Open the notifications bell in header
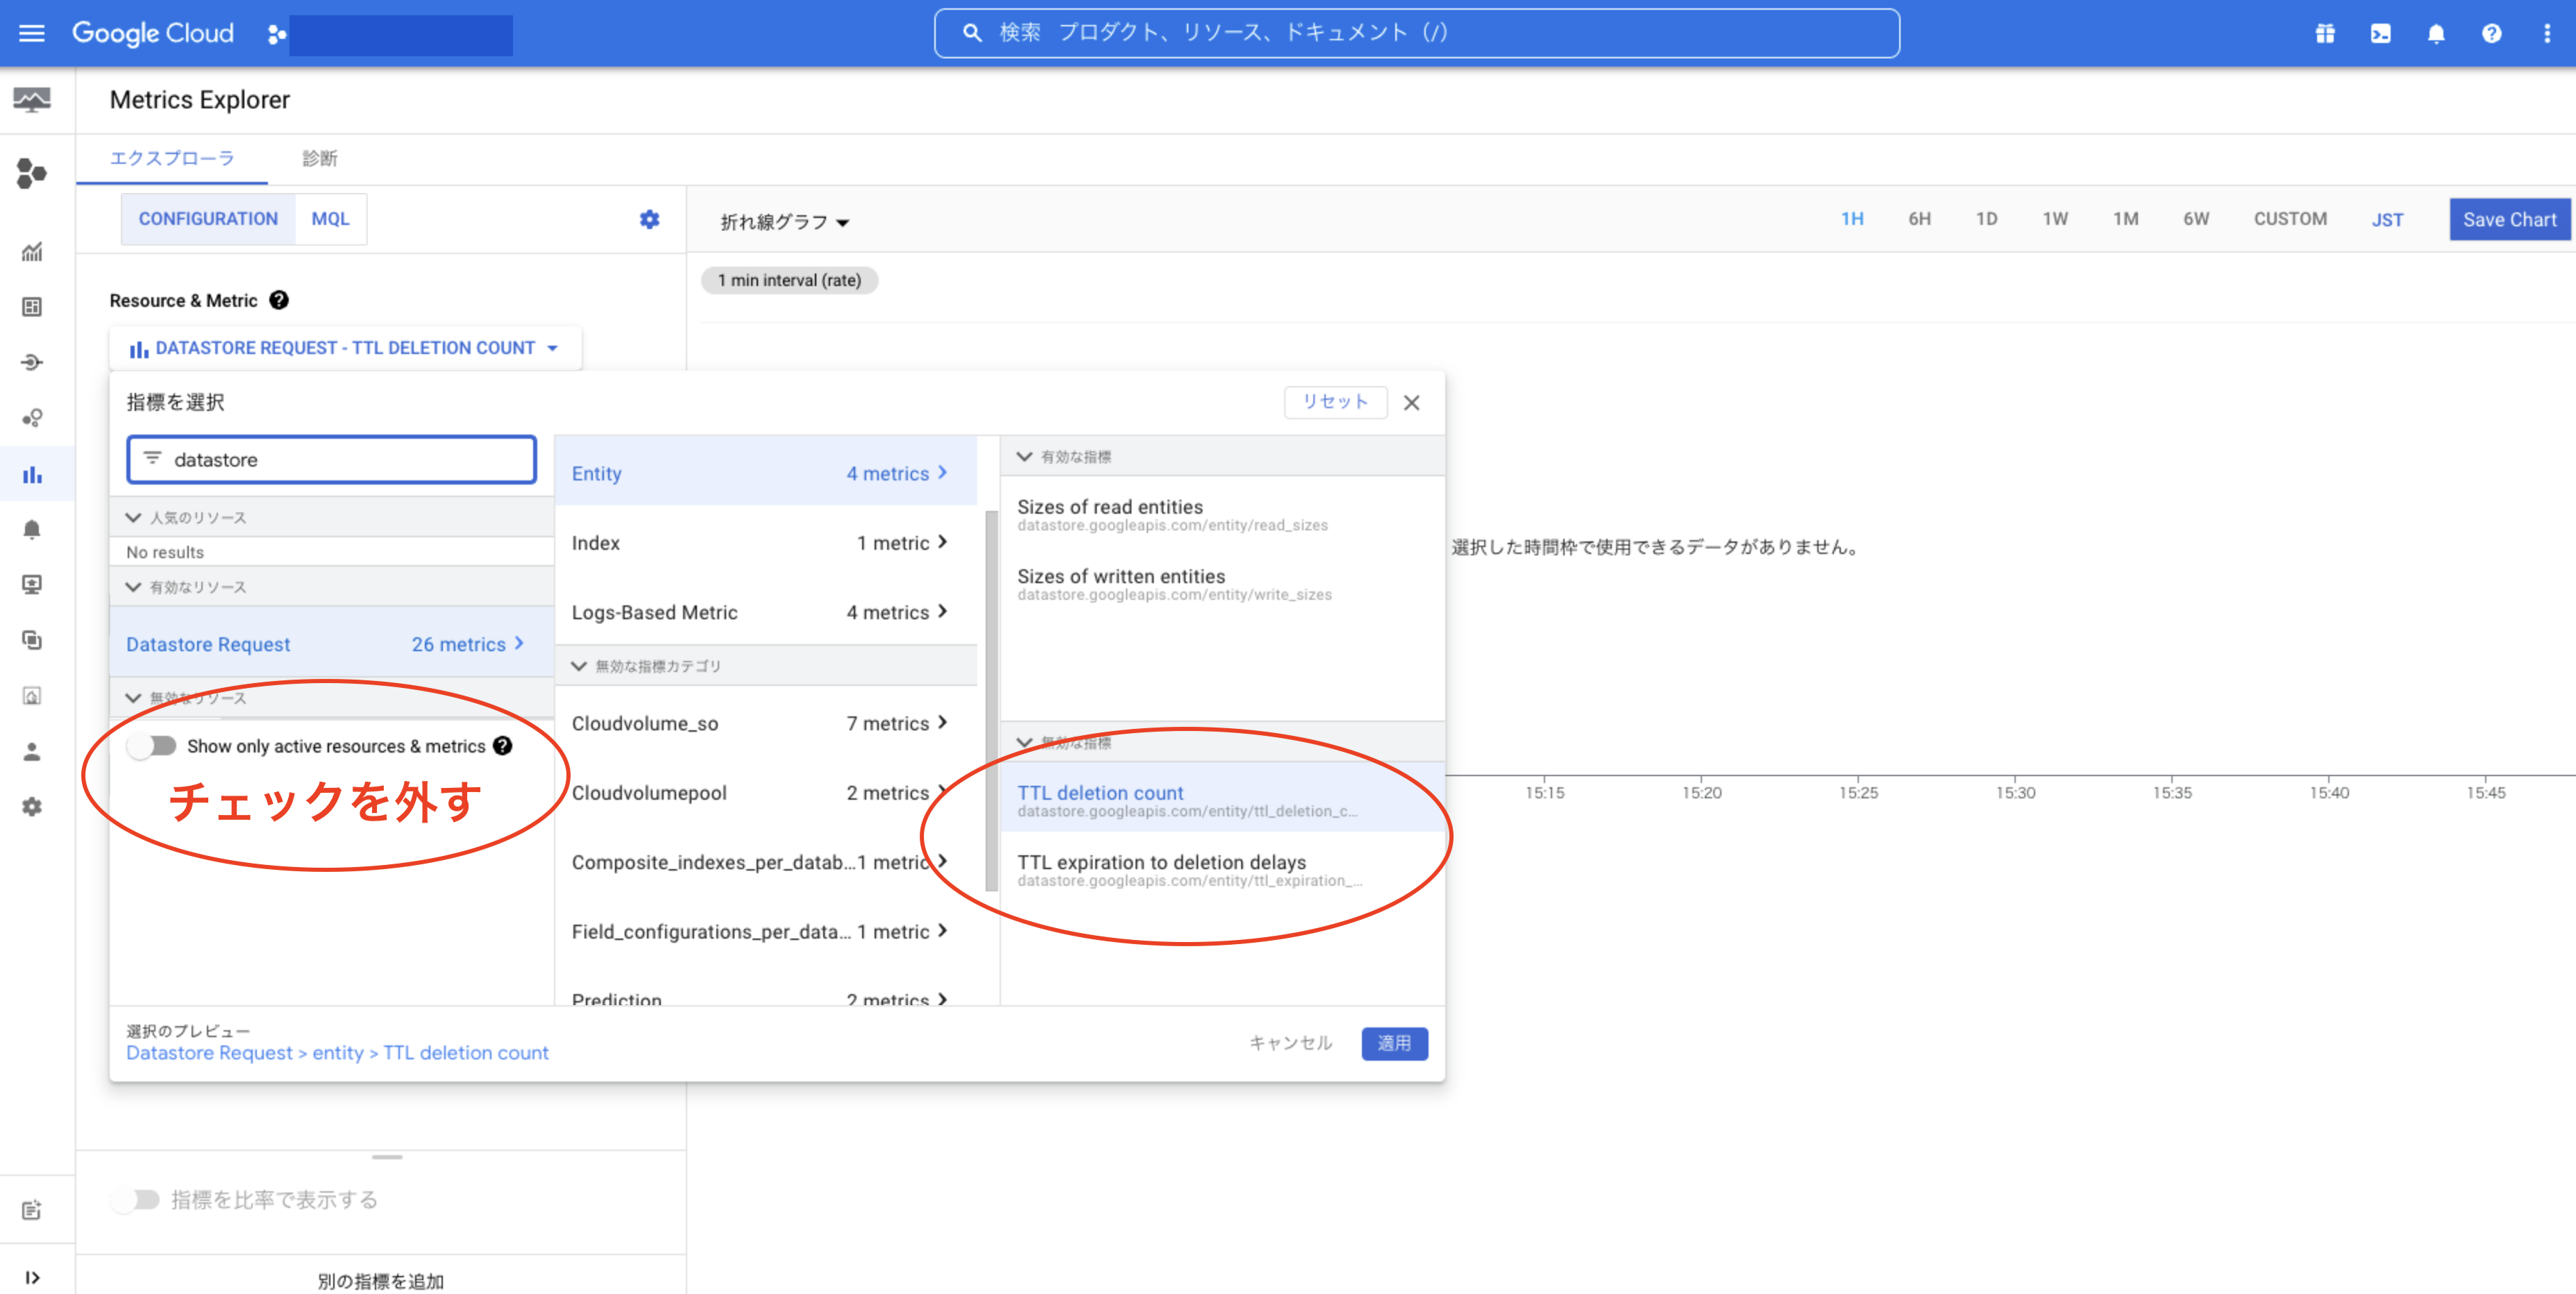2576x1294 pixels. pos(2436,33)
